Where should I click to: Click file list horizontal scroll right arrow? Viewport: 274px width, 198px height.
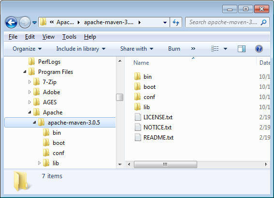point(266,165)
